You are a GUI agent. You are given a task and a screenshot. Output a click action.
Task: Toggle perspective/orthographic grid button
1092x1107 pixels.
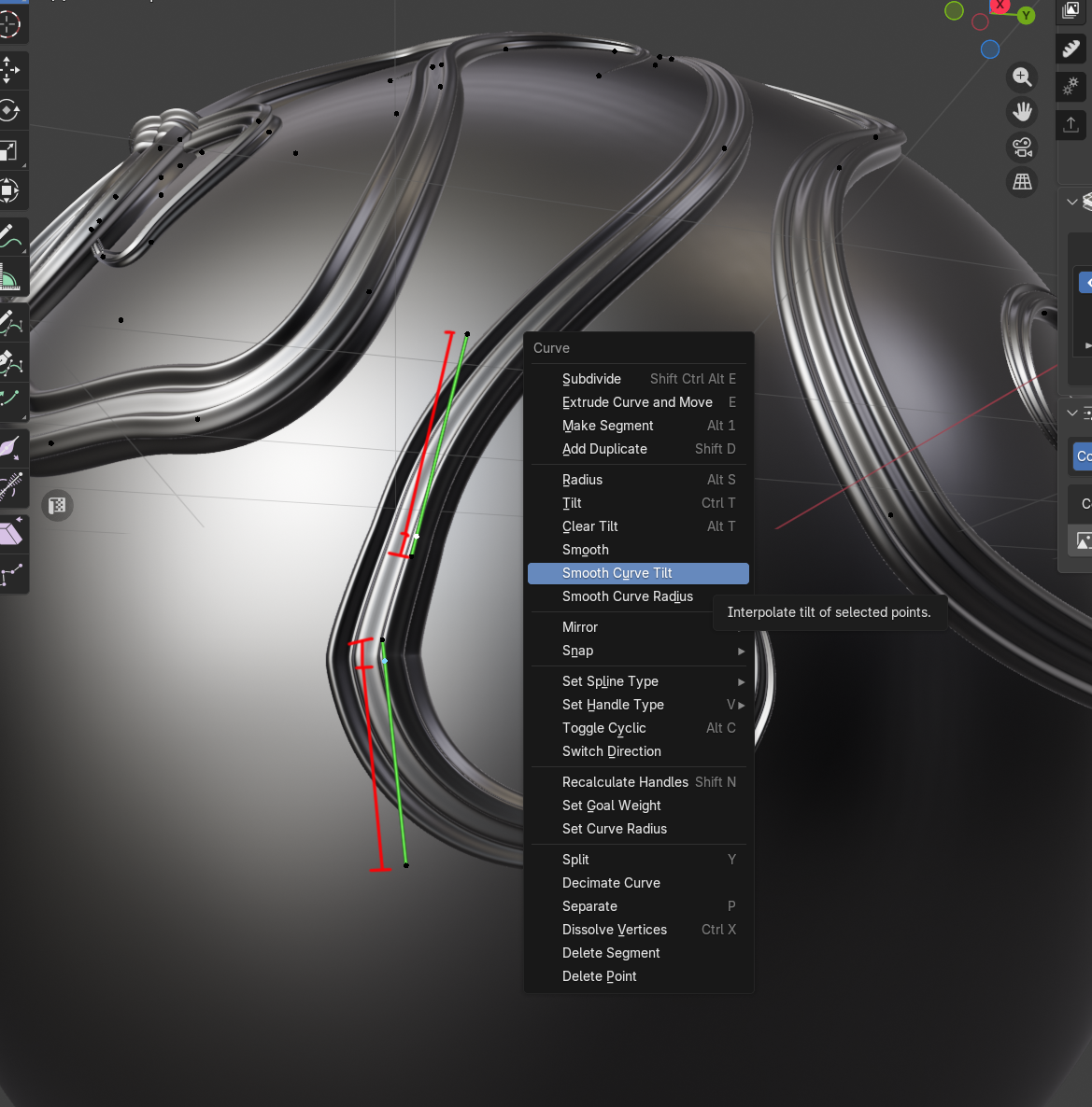1022,181
